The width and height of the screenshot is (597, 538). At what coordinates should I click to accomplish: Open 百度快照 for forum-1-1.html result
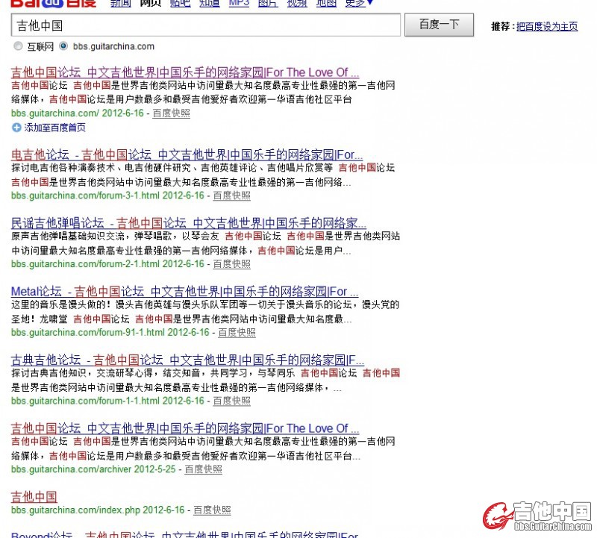(x=231, y=401)
